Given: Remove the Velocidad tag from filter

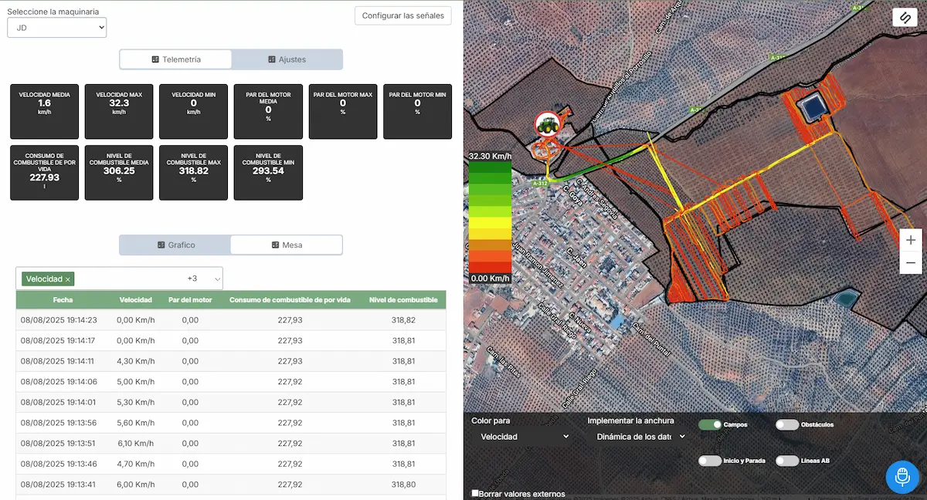Looking at the screenshot, I should click(x=68, y=279).
